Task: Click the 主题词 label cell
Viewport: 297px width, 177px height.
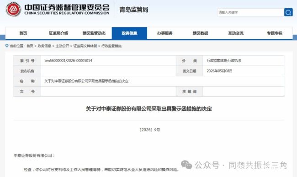Action: point(190,92)
